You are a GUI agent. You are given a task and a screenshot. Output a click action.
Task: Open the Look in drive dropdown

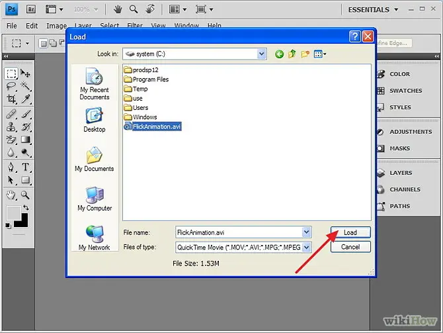tap(262, 54)
